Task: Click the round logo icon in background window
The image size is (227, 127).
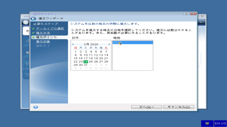Action: point(26,22)
